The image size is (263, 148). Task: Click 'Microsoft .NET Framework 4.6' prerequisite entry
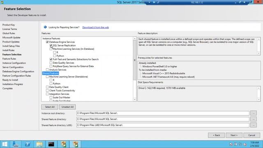pyautogui.click(x=168, y=77)
